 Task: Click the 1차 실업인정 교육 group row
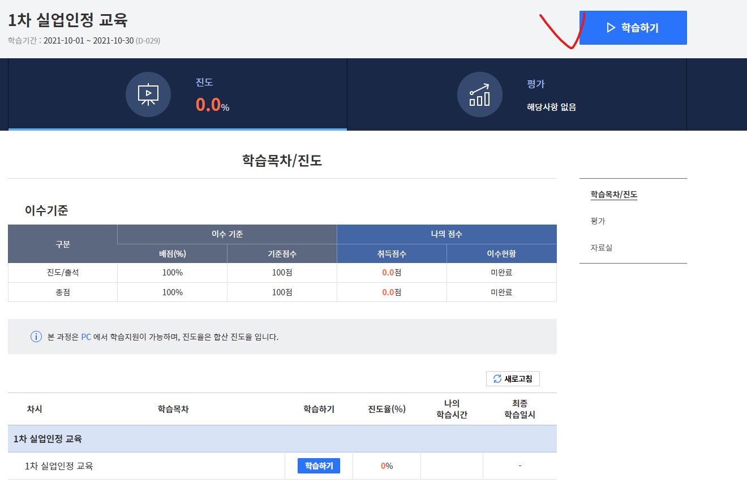[x=282, y=439]
